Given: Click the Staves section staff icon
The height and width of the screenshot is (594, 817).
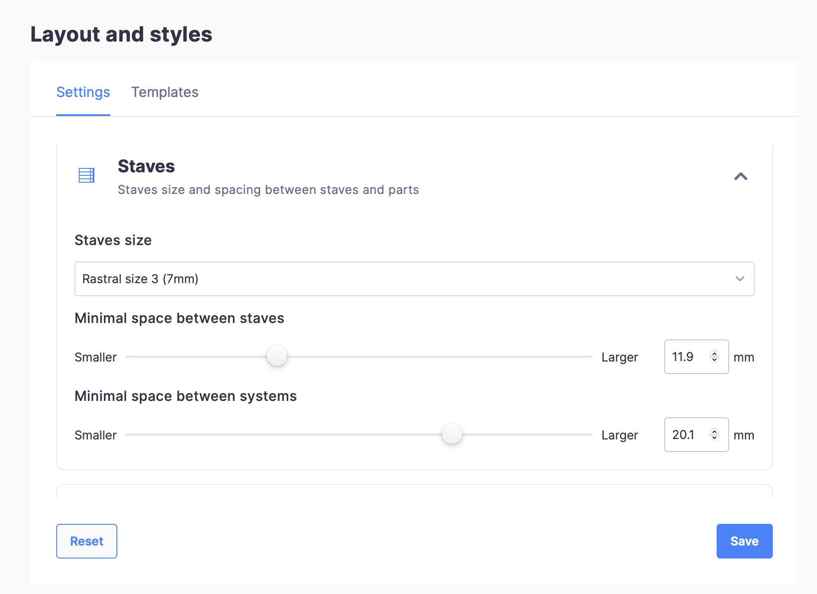Looking at the screenshot, I should click(86, 175).
